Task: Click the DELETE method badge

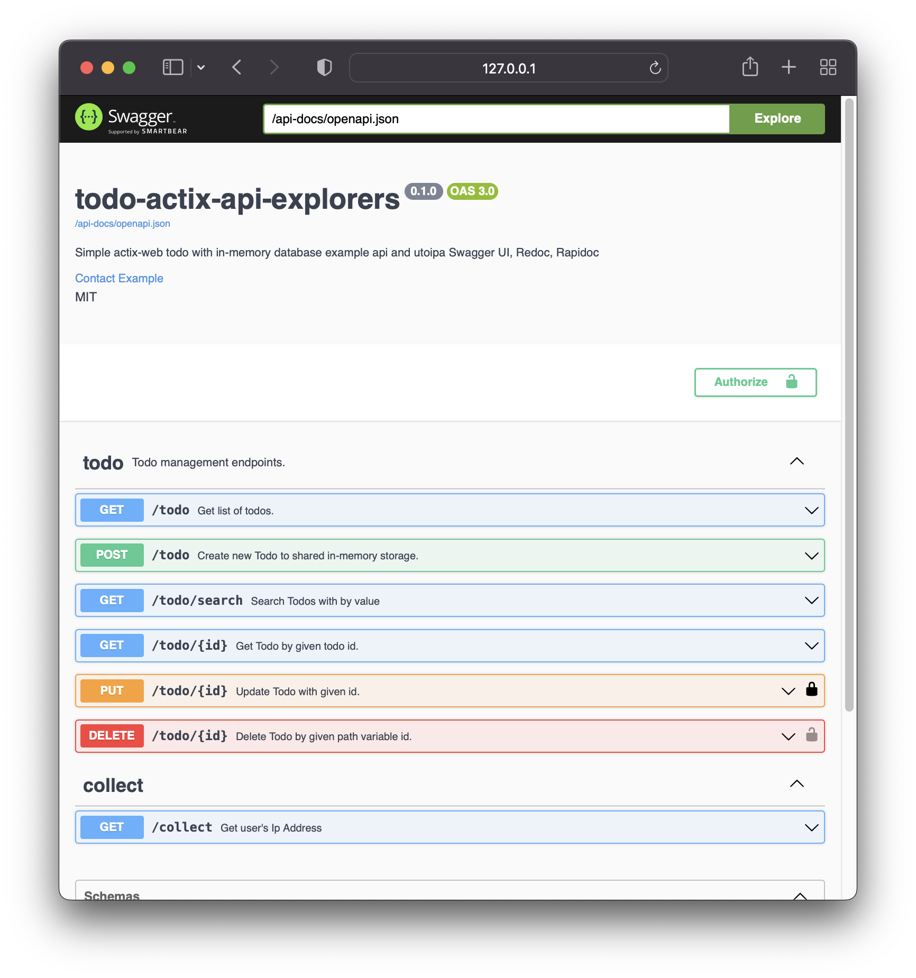Action: (112, 736)
